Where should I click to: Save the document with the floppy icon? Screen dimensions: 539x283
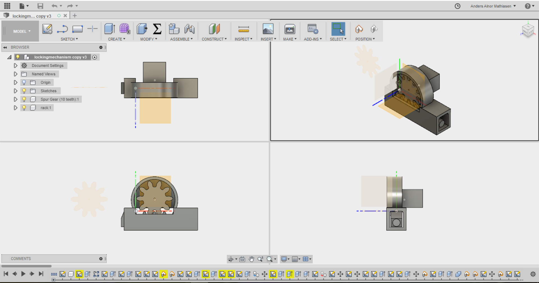40,6
